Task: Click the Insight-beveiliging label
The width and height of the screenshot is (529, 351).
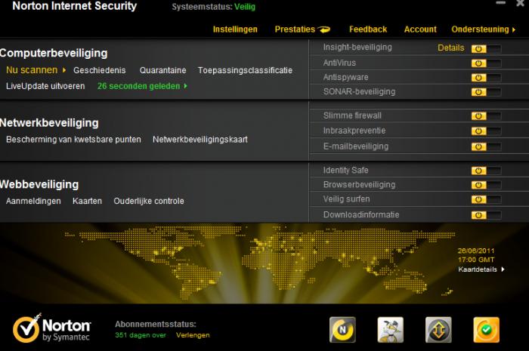Action: pos(357,48)
